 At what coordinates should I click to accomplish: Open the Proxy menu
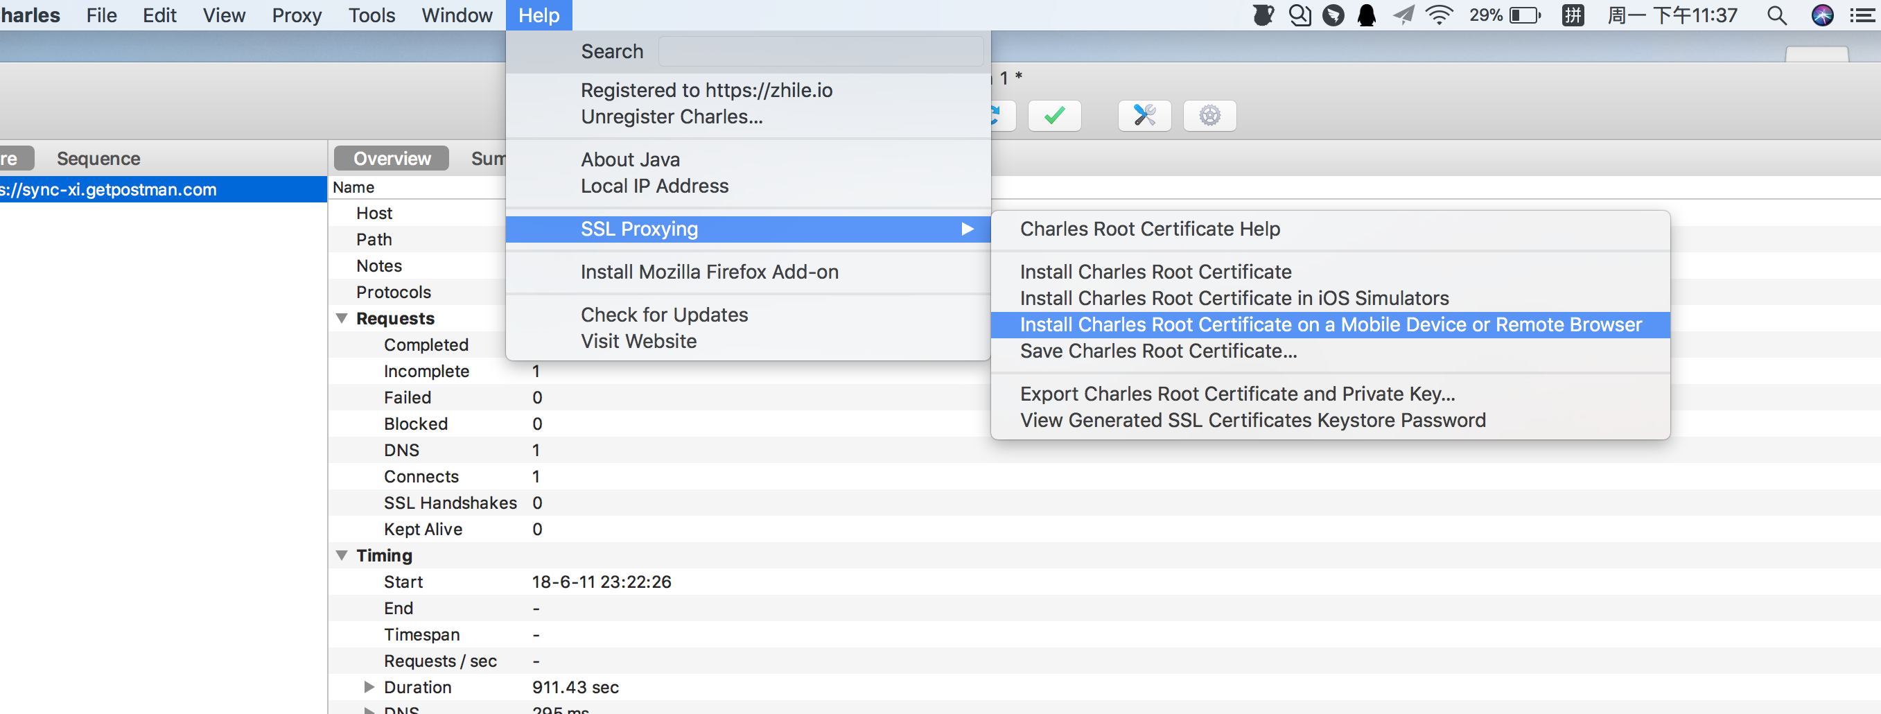pos(297,15)
